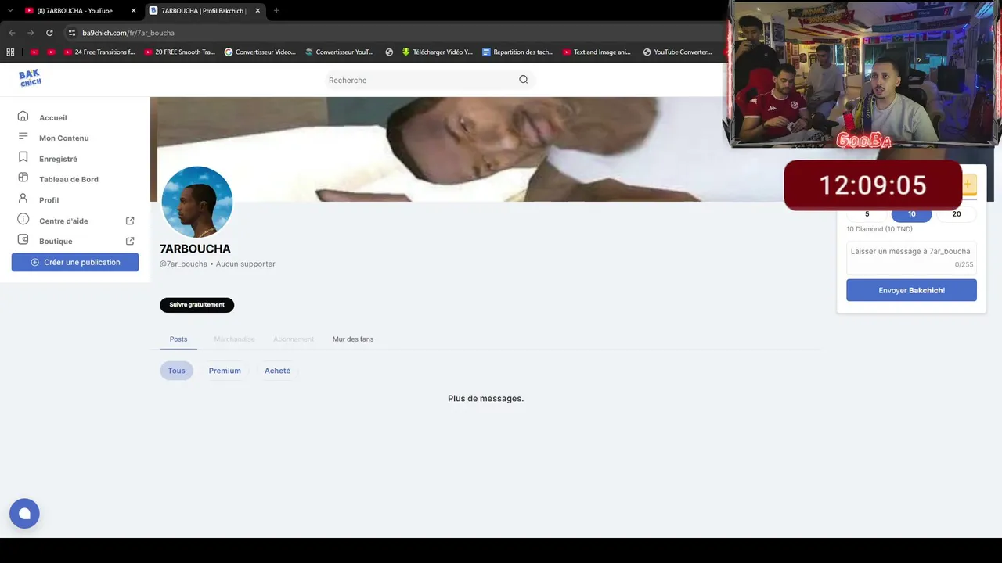
Task: Open Convertisseur Video bookmark
Action: [260, 52]
